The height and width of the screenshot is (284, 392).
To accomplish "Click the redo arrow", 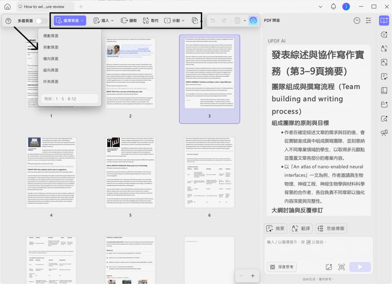I will [x=224, y=21].
